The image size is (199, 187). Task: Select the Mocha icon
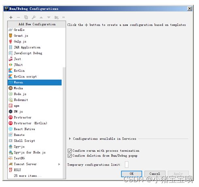pyautogui.click(x=11, y=88)
